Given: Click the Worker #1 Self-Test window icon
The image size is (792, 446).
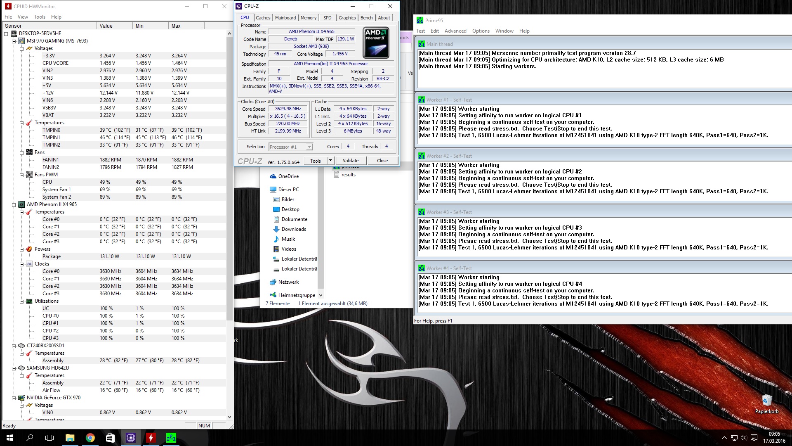Looking at the screenshot, I should 422,100.
